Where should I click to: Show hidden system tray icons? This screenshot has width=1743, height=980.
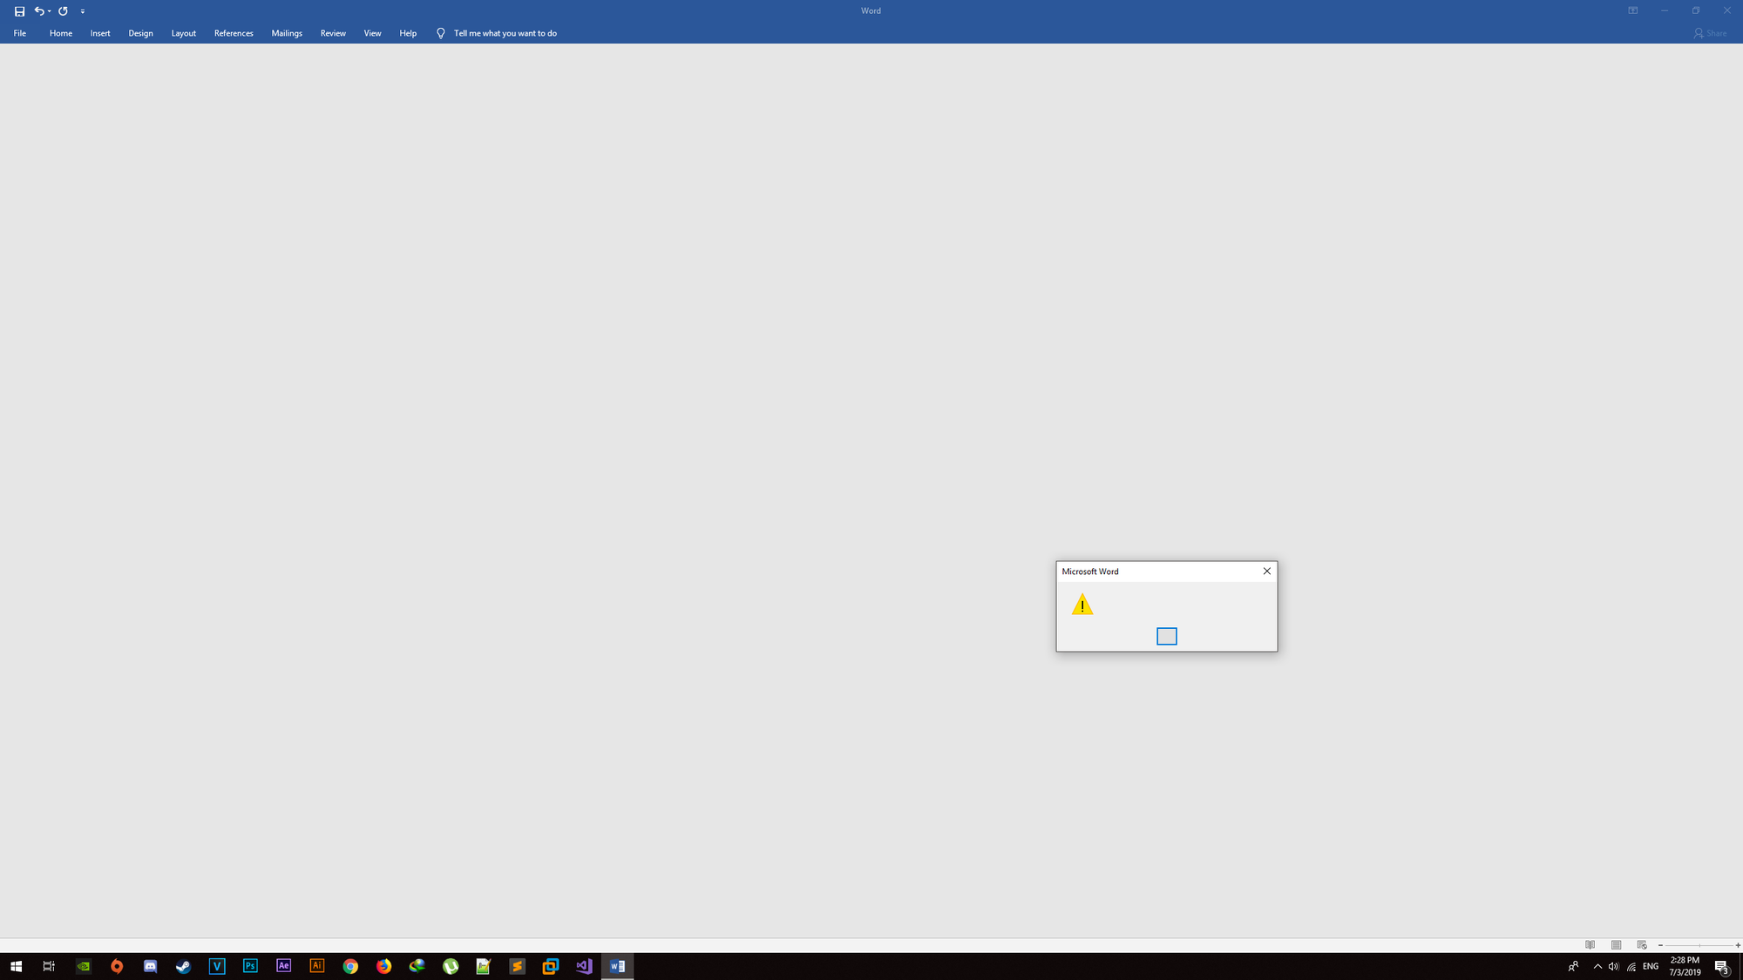coord(1597,966)
